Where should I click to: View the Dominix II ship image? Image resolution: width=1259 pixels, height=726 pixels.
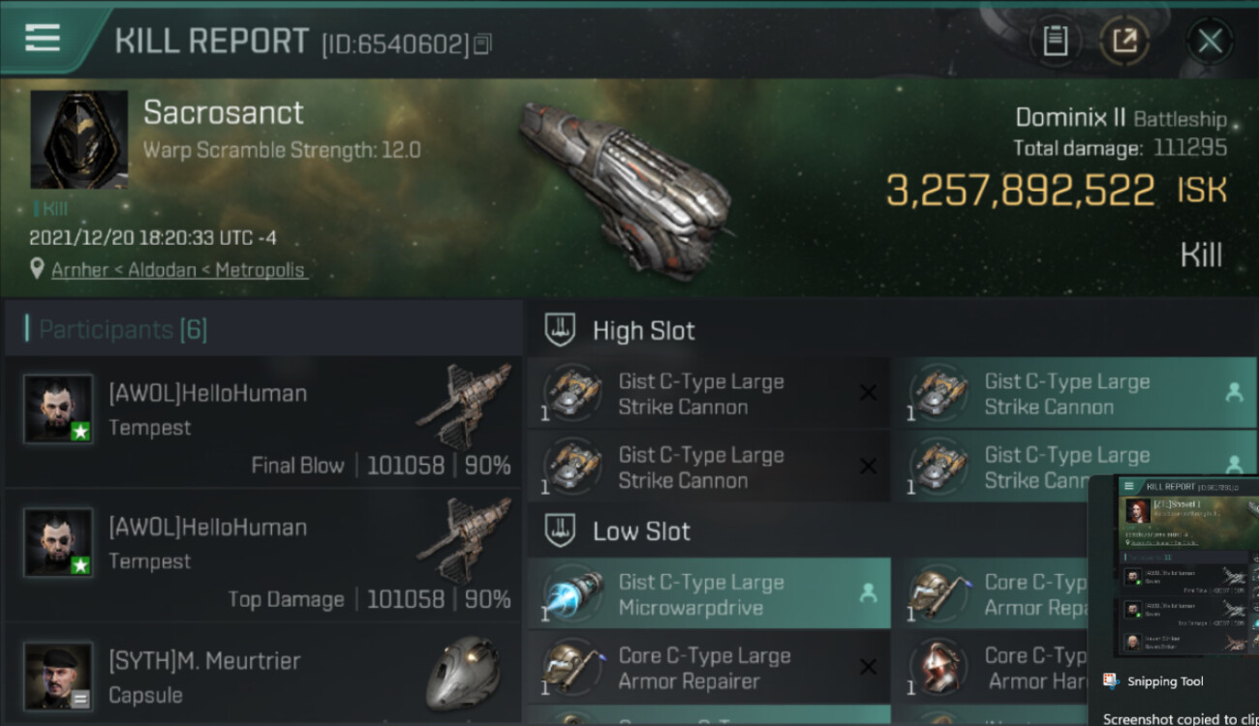(625, 184)
